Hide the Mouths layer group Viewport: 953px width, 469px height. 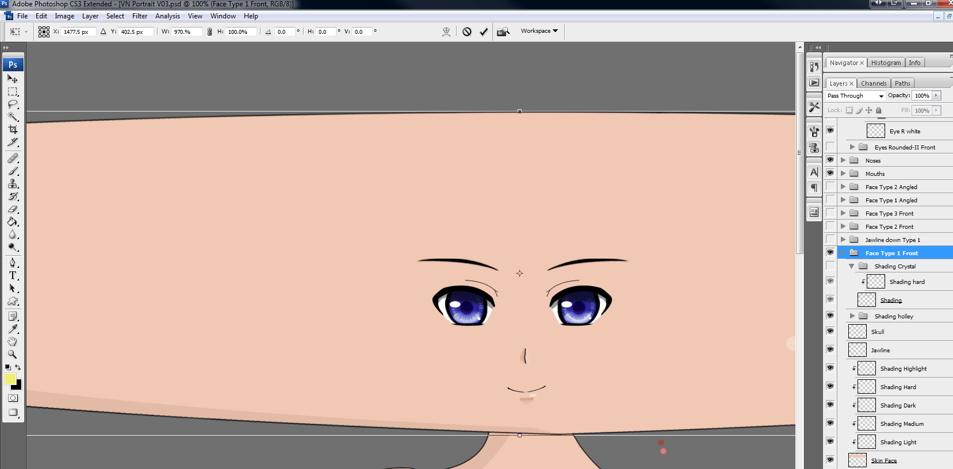coord(830,174)
